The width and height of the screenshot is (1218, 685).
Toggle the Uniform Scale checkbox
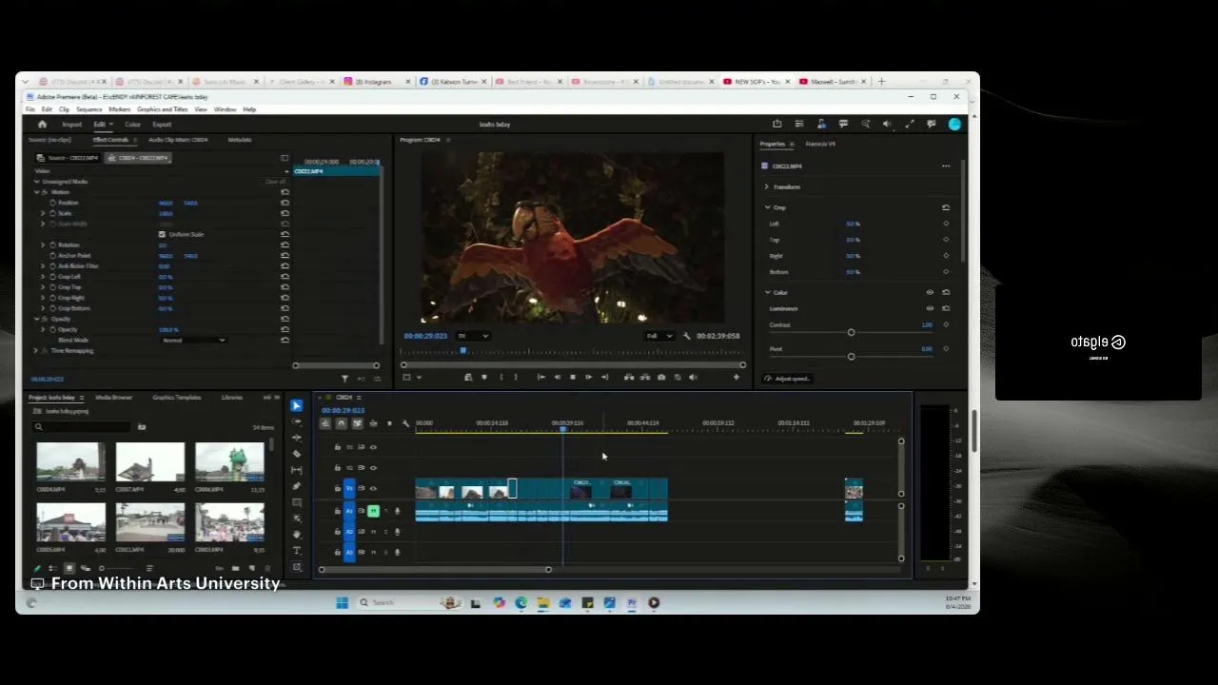[x=162, y=234]
